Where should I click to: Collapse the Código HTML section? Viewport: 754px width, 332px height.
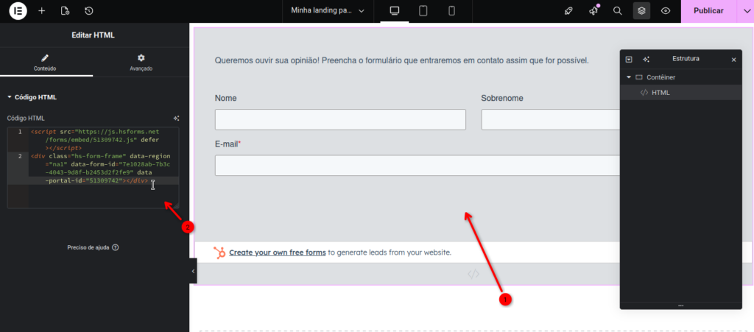(10, 97)
